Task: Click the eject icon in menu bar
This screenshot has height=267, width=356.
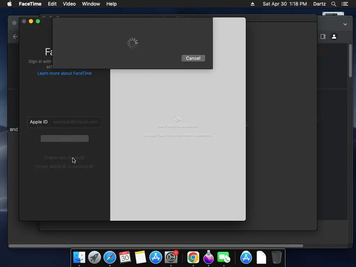Action: pyautogui.click(x=252, y=4)
